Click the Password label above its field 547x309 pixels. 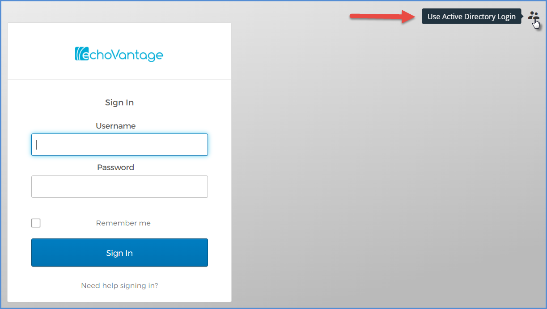click(115, 167)
